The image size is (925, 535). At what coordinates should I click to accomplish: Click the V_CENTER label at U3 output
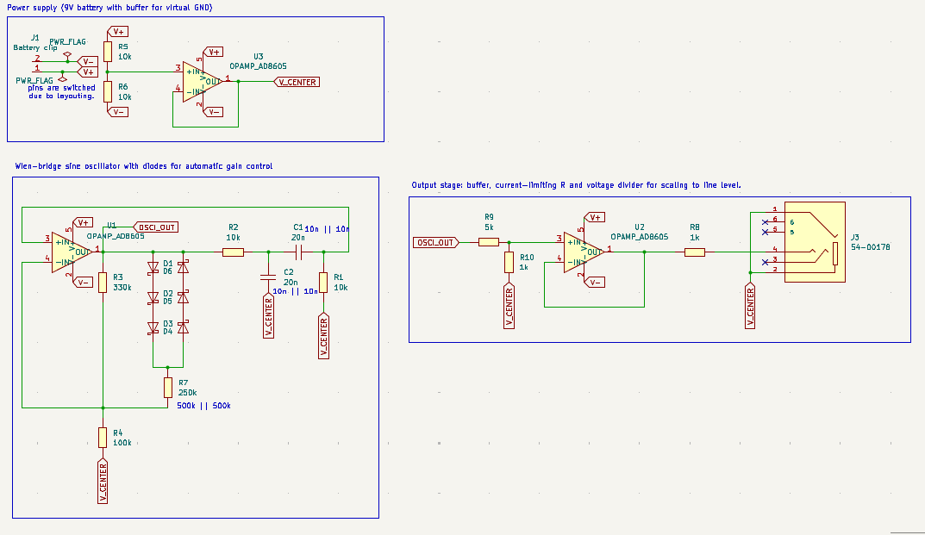297,82
